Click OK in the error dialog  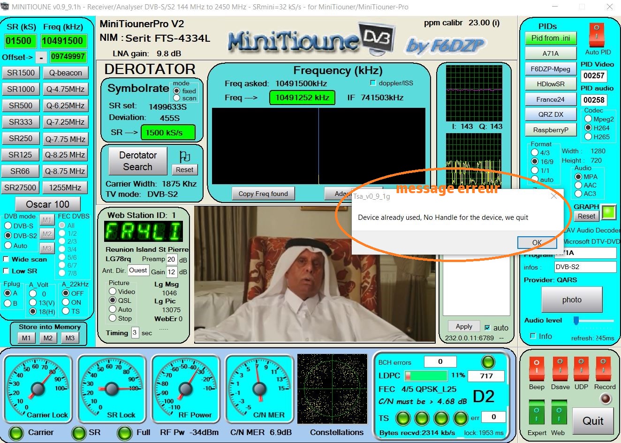[x=537, y=242]
